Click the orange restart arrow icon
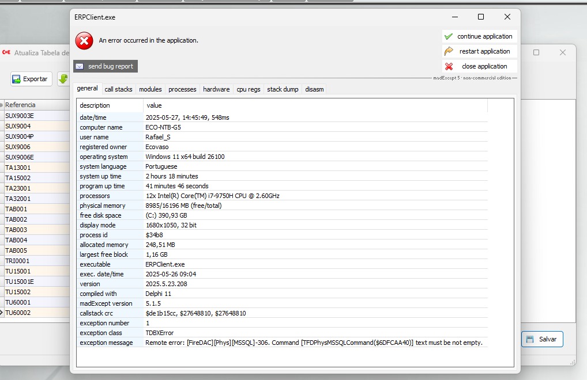Image resolution: width=587 pixels, height=380 pixels. 449,51
